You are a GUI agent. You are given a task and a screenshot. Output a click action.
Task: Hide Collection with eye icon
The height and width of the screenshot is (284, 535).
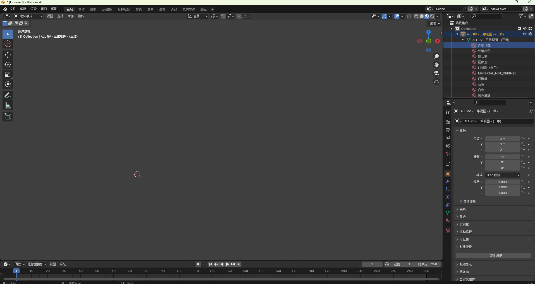pyautogui.click(x=525, y=28)
